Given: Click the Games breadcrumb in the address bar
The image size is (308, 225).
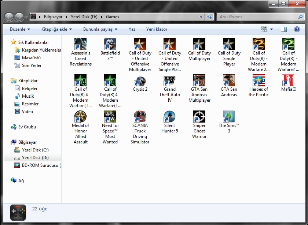Looking at the screenshot, I should point(113,17).
